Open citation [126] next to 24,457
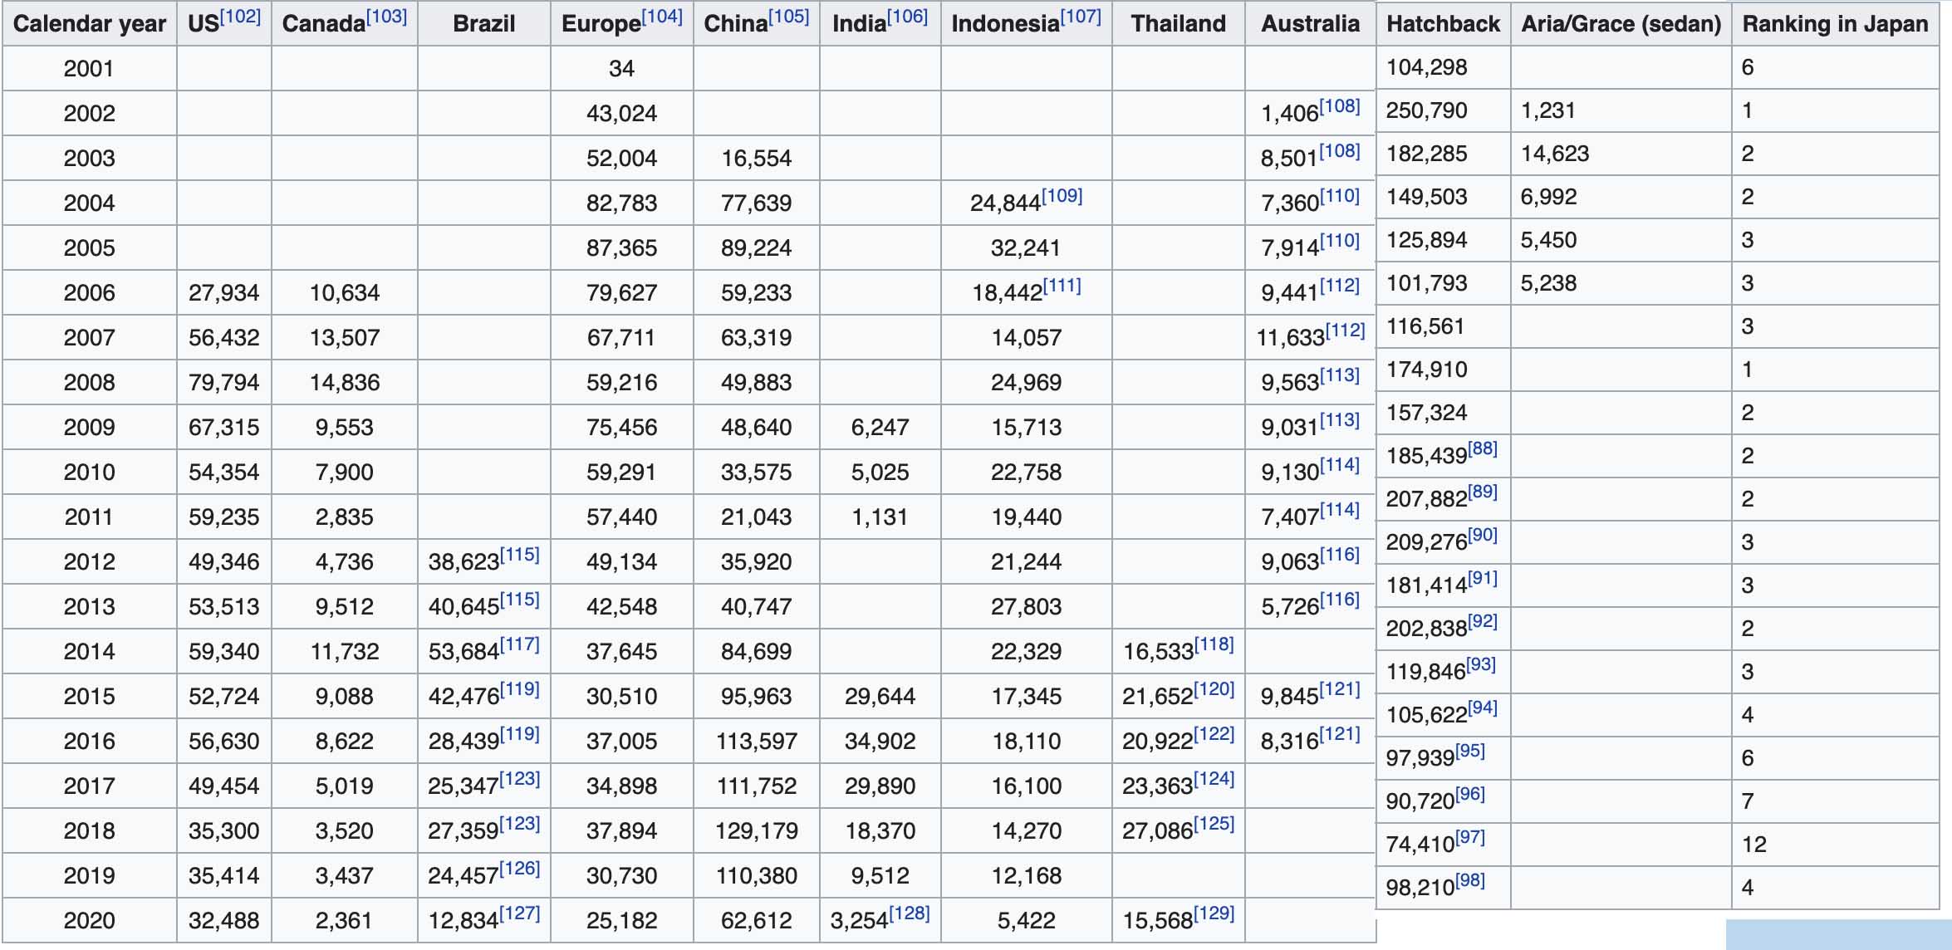 [520, 869]
